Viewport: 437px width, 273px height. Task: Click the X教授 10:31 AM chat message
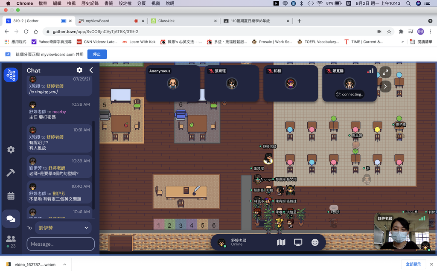(x=59, y=139)
